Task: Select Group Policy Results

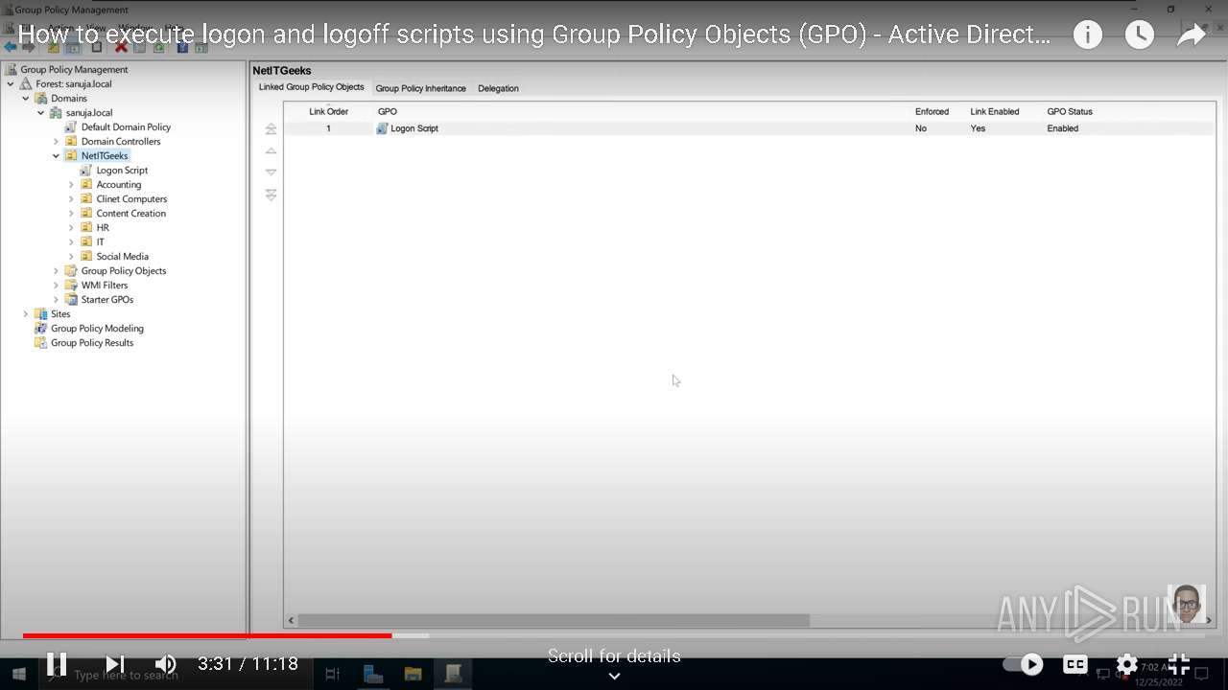Action: 92,342
